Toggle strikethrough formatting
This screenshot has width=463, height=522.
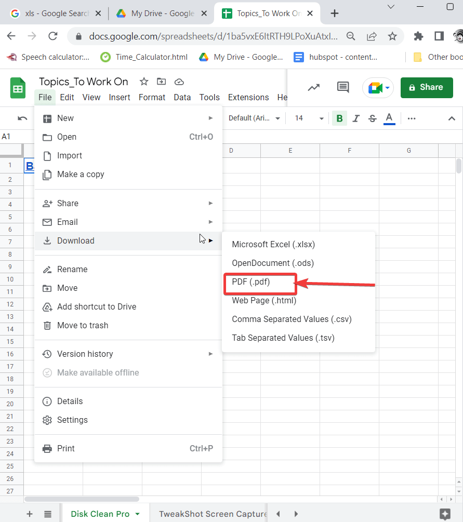click(x=373, y=118)
